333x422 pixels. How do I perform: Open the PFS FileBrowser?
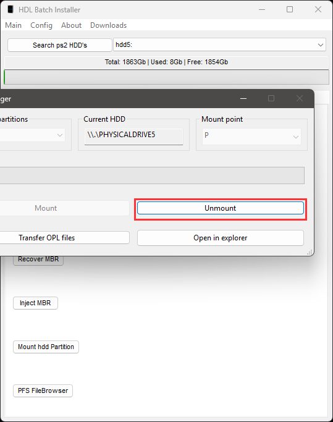pos(43,390)
